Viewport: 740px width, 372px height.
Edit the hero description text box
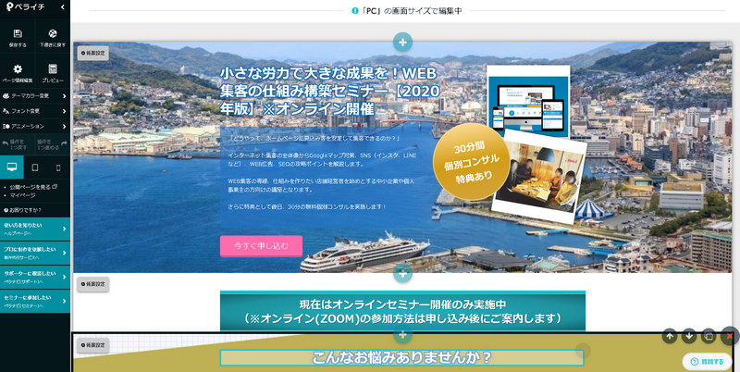[327, 177]
